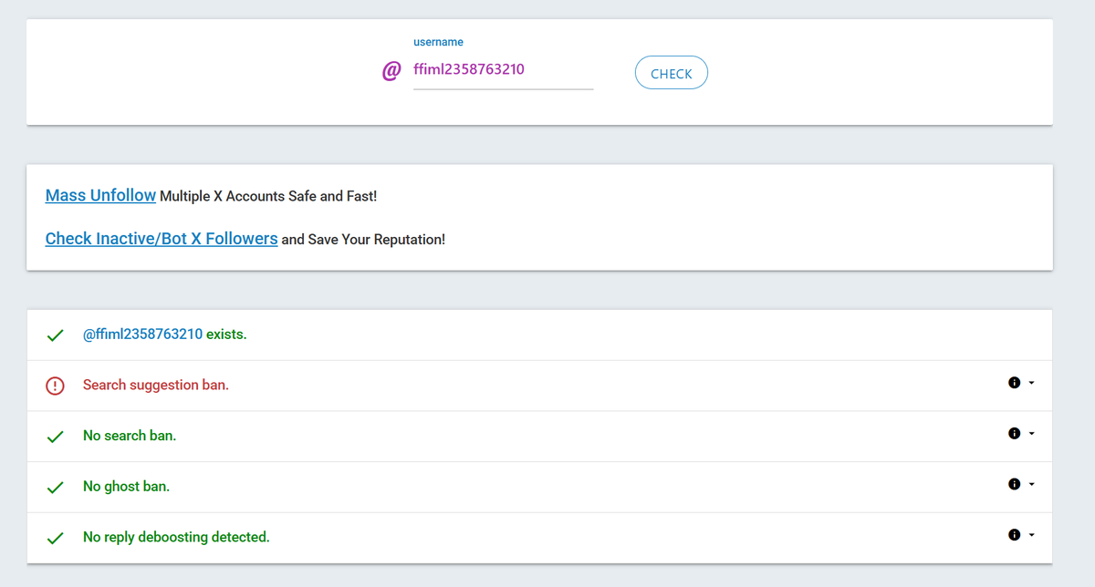
Task: Focus the username input field
Action: (x=503, y=69)
